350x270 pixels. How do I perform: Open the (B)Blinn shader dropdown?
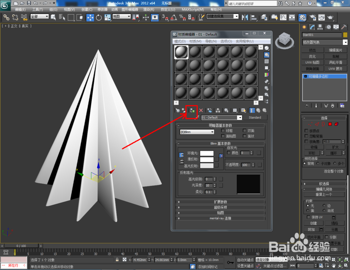tap(197, 132)
